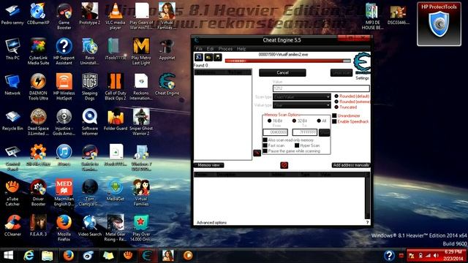
Task: Click the address table vertical scrollbar
Action: [x=367, y=195]
